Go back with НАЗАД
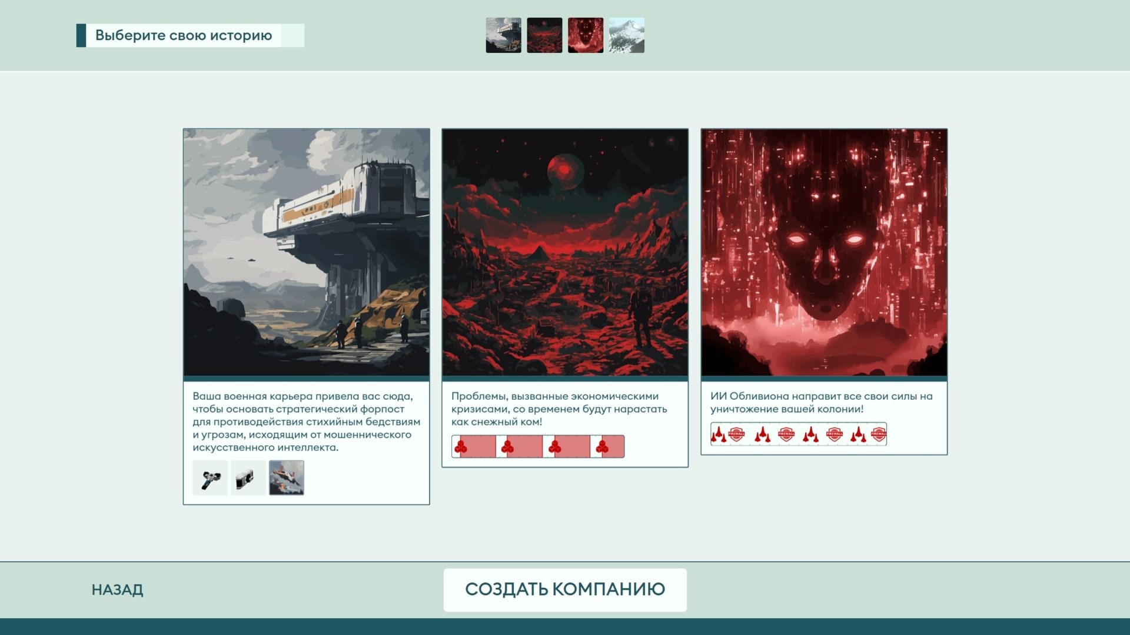The height and width of the screenshot is (635, 1130). 117,590
